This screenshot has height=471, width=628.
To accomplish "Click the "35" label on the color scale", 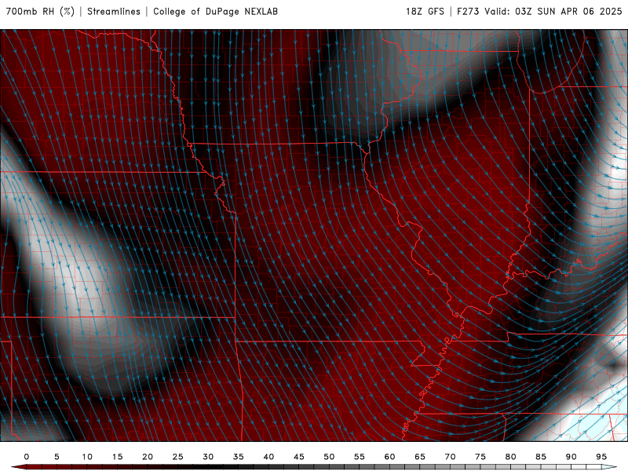I will pyautogui.click(x=239, y=457).
